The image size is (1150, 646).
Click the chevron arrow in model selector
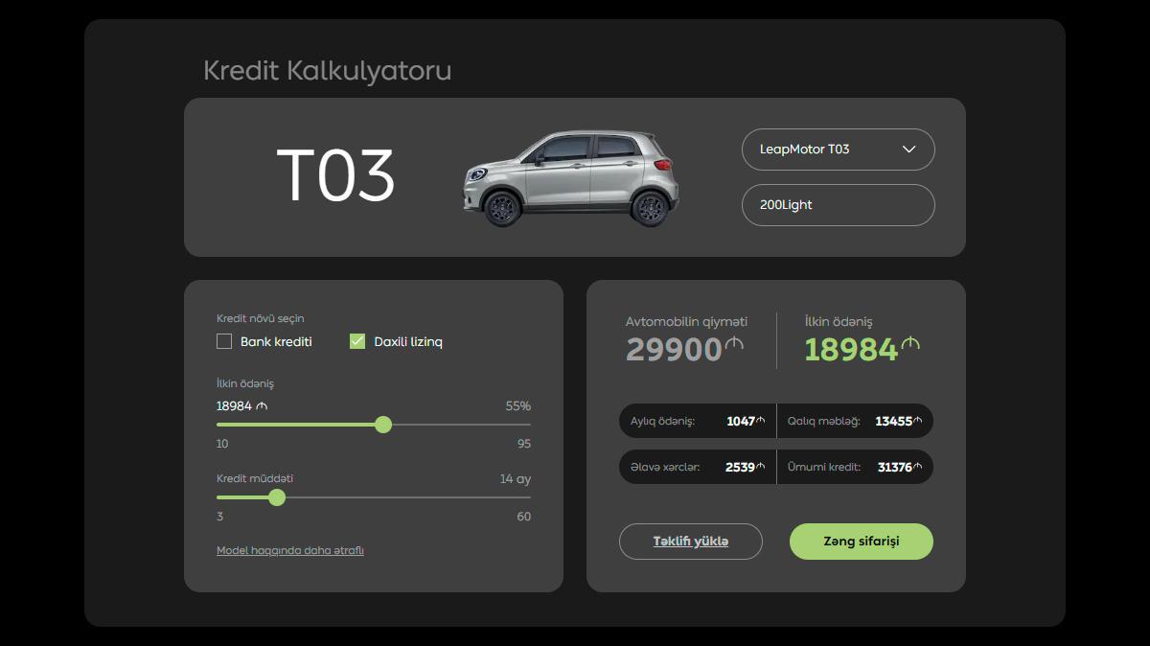tap(909, 150)
